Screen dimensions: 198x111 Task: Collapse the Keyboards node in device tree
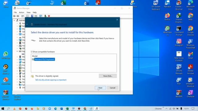pos(17,51)
